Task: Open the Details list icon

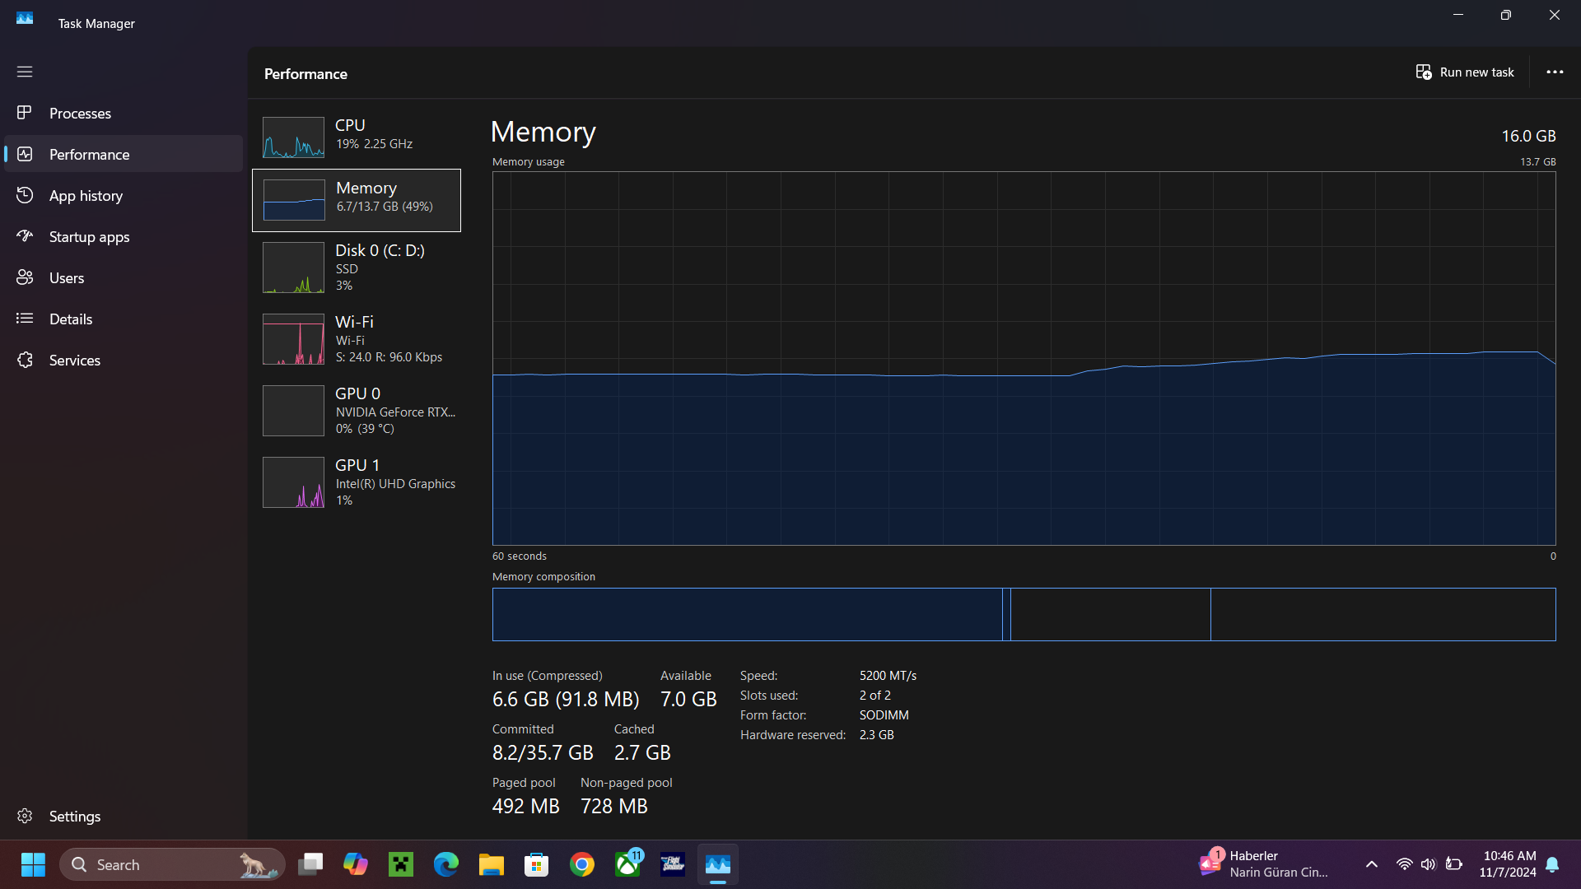Action: (25, 319)
